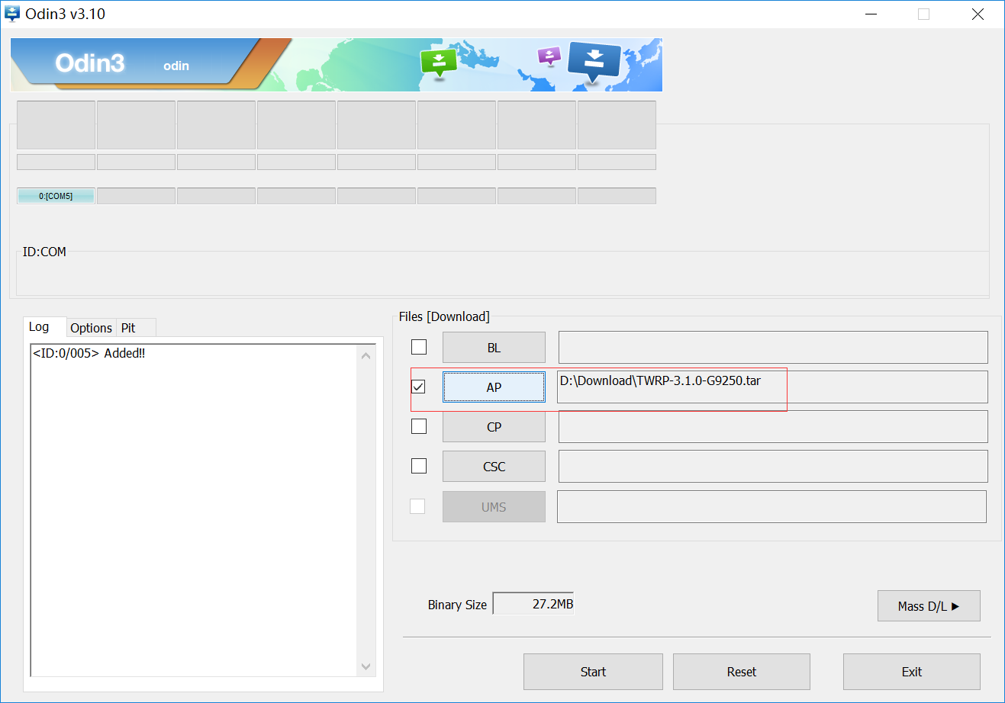Click the UMS file path field
Viewport: 1005px width, 703px height.
pyautogui.click(x=771, y=506)
